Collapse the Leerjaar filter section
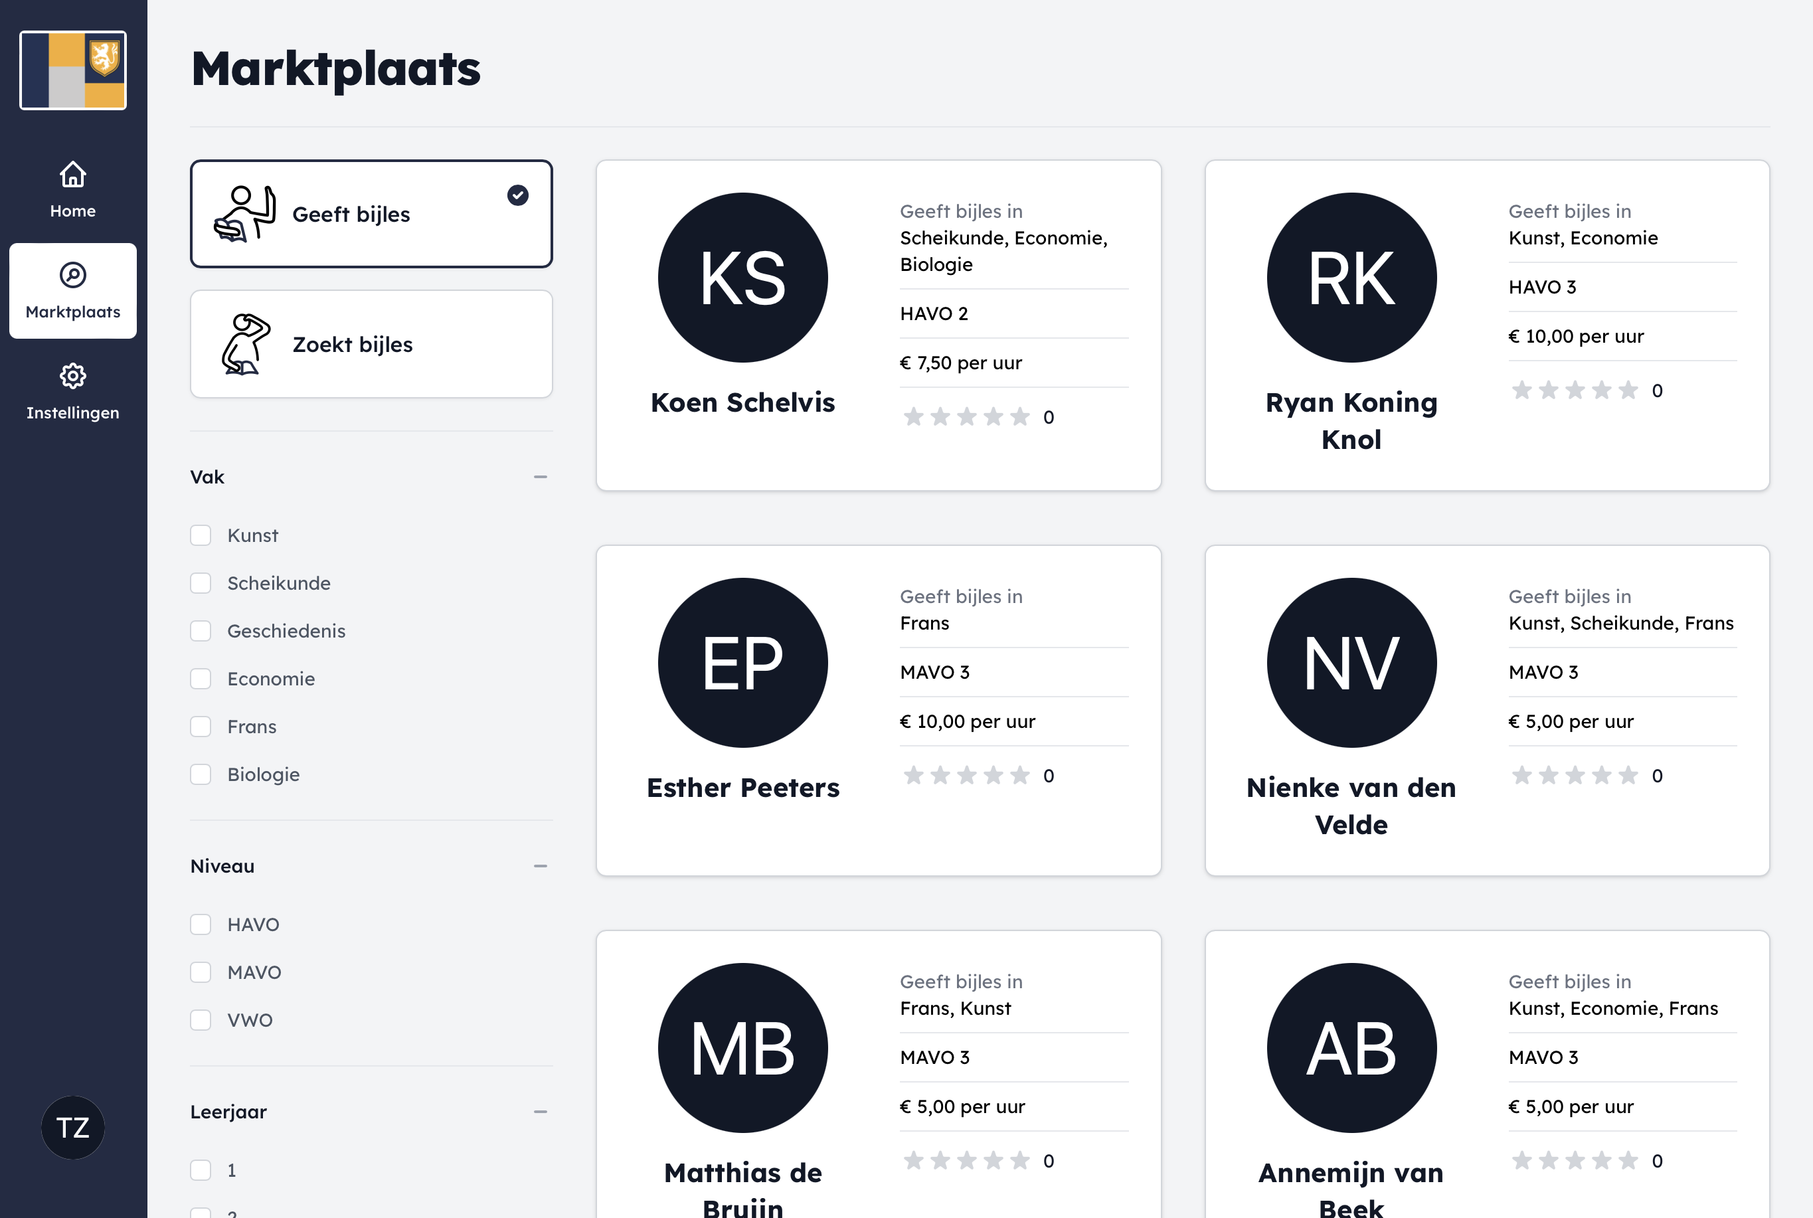The height and width of the screenshot is (1218, 1813). click(541, 1112)
